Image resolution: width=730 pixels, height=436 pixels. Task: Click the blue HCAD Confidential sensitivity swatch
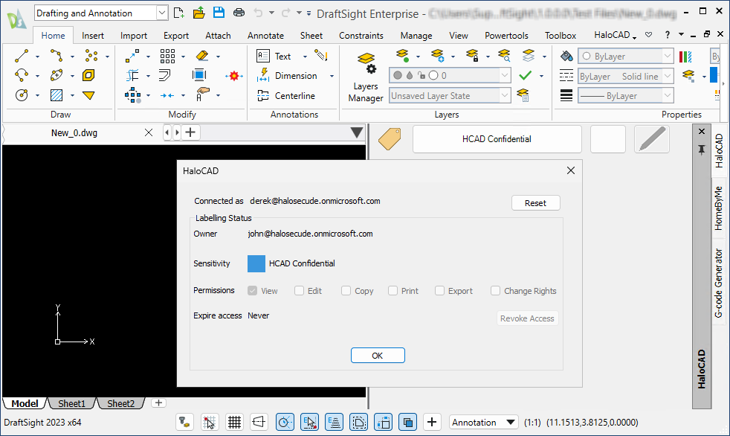pyautogui.click(x=256, y=263)
